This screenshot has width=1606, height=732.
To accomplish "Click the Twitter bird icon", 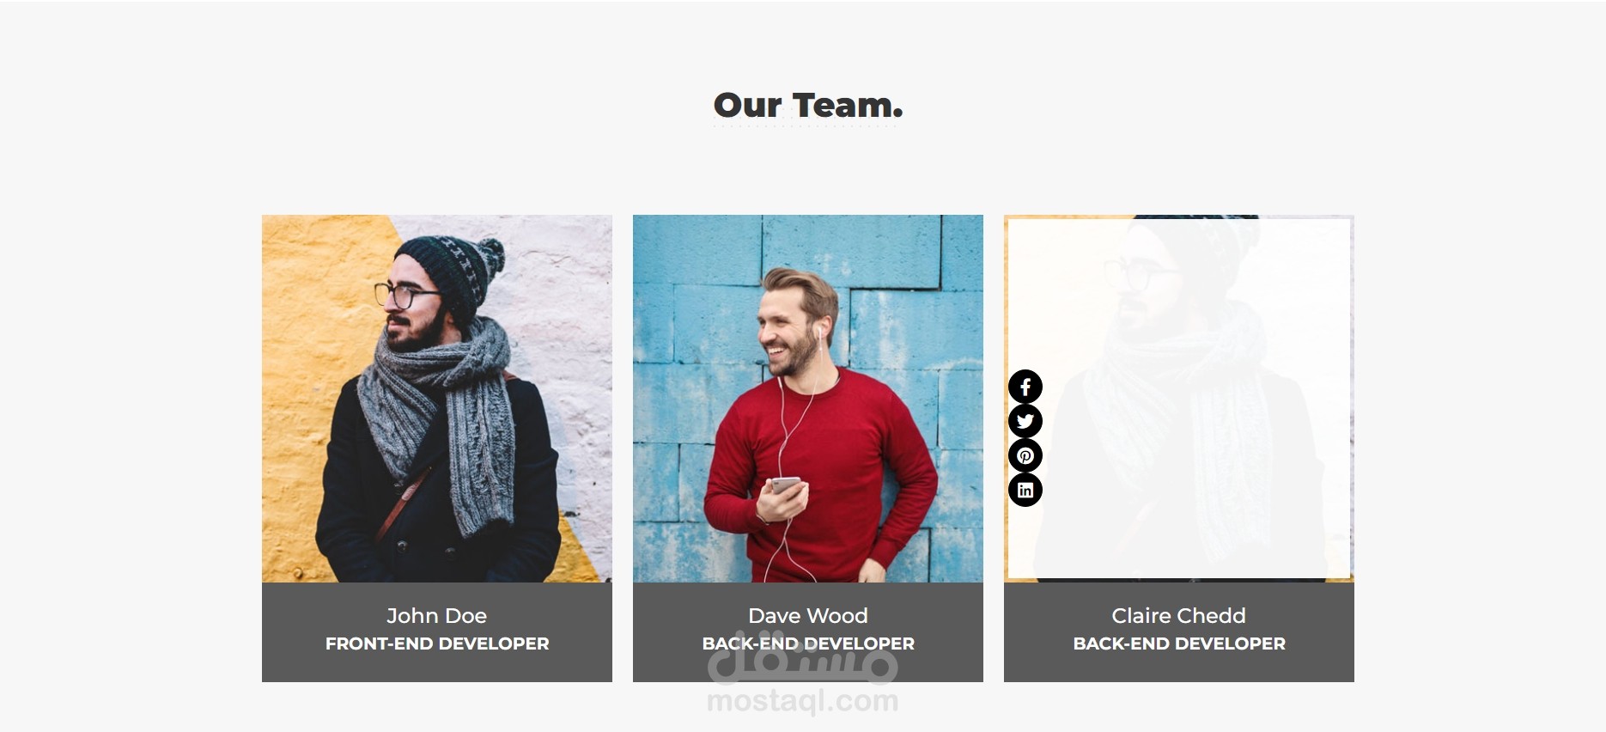I will coord(1025,421).
